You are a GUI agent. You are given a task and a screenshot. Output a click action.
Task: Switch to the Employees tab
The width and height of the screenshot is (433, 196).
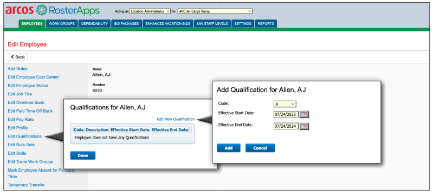(32, 24)
